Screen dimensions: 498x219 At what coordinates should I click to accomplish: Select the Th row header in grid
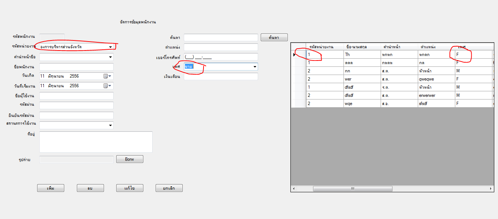pos(299,55)
